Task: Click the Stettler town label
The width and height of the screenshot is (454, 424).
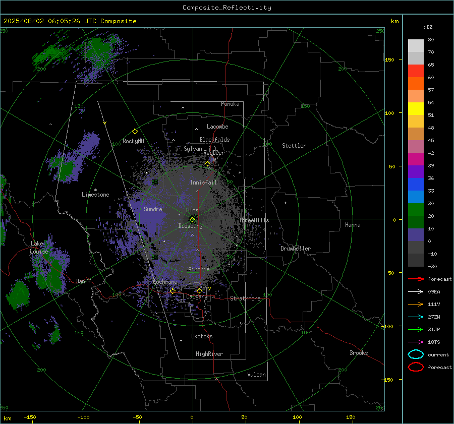Action: [294, 146]
